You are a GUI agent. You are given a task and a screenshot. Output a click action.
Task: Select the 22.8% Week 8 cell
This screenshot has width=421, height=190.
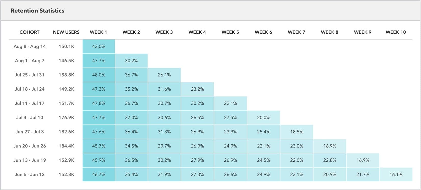[330, 160]
